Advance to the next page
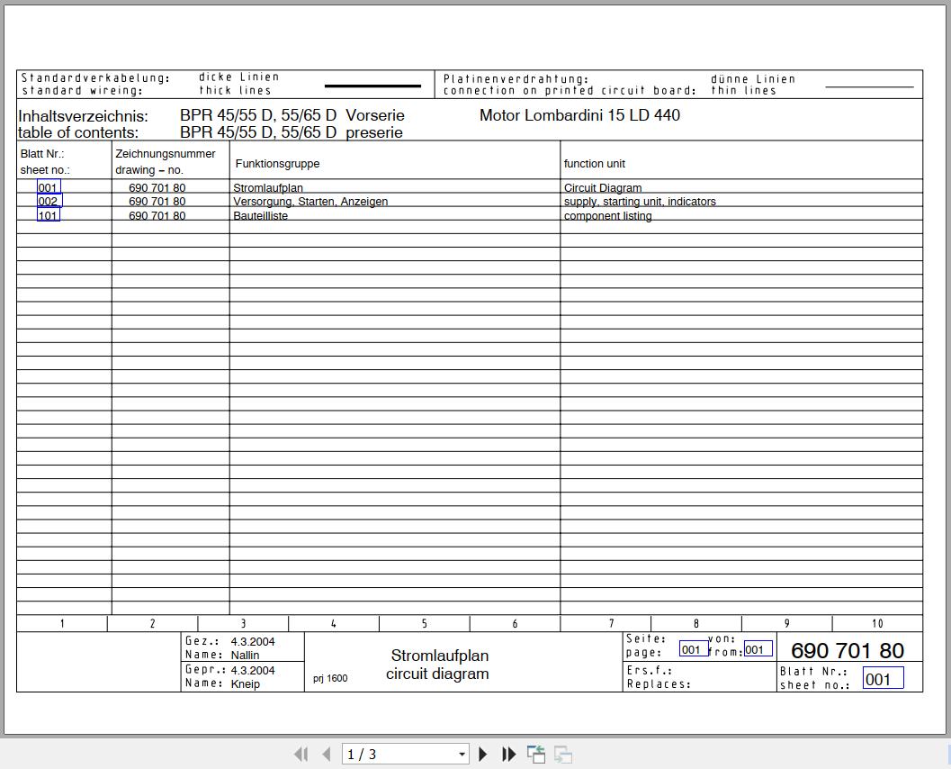This screenshot has width=951, height=769. 483,755
